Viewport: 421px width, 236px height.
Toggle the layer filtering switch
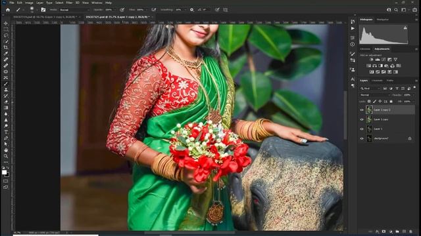pyautogui.click(x=414, y=87)
